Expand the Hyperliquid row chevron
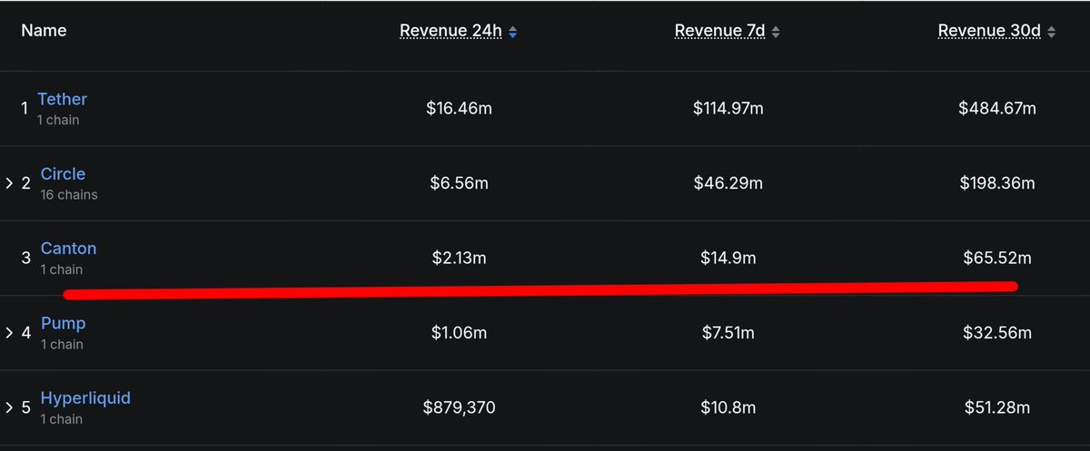The width and height of the screenshot is (1090, 451). coord(9,407)
